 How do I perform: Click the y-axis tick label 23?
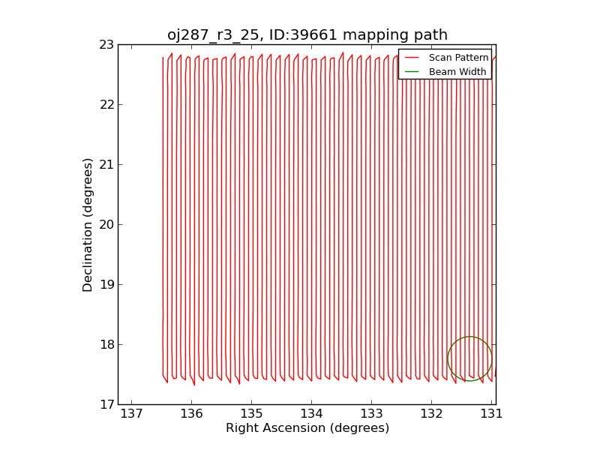tap(105, 45)
